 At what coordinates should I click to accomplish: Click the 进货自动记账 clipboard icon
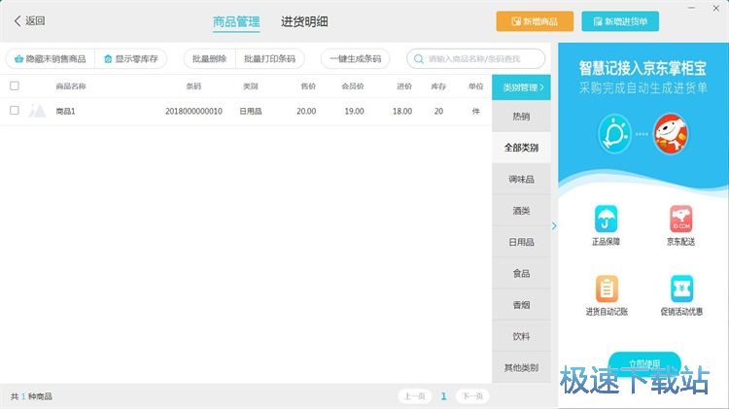pyautogui.click(x=606, y=289)
